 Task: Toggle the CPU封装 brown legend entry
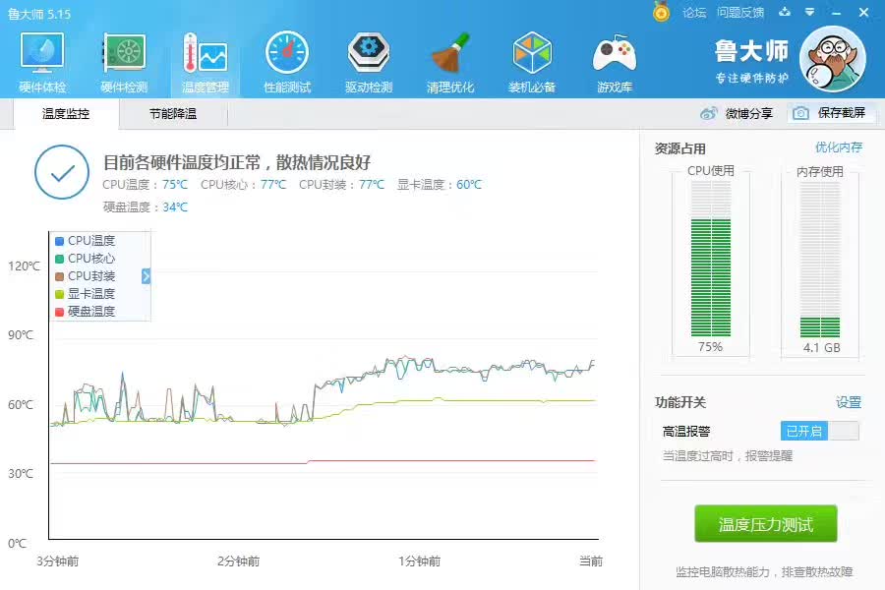click(x=86, y=276)
